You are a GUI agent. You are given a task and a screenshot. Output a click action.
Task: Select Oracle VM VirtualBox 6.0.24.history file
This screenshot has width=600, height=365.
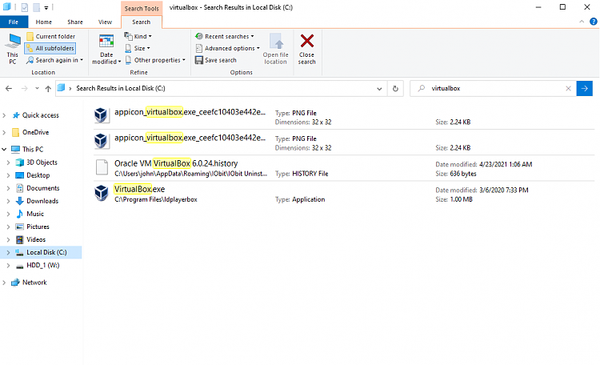[344, 168]
